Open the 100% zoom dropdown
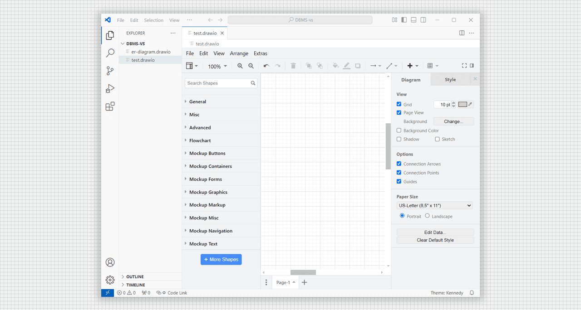Screen dimensions: 581x310 [217, 67]
